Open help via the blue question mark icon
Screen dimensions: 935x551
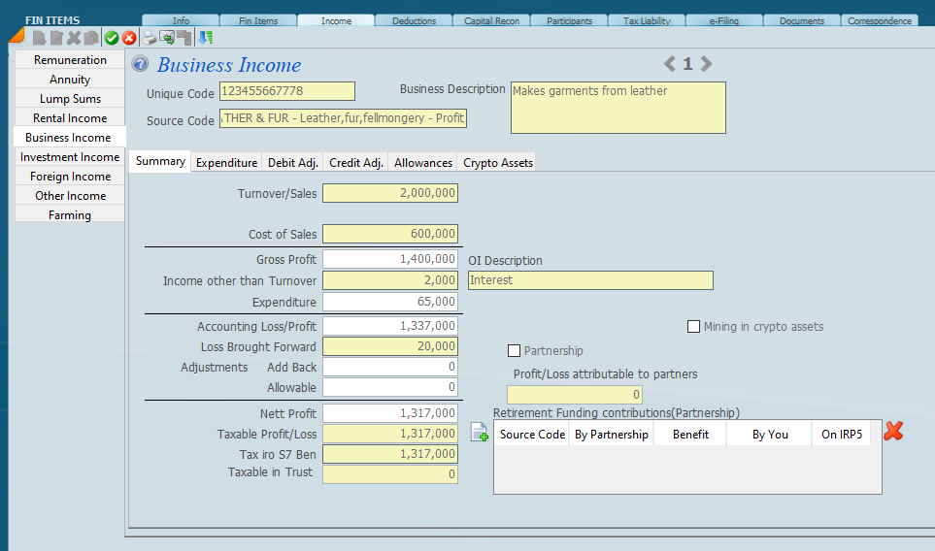[140, 65]
